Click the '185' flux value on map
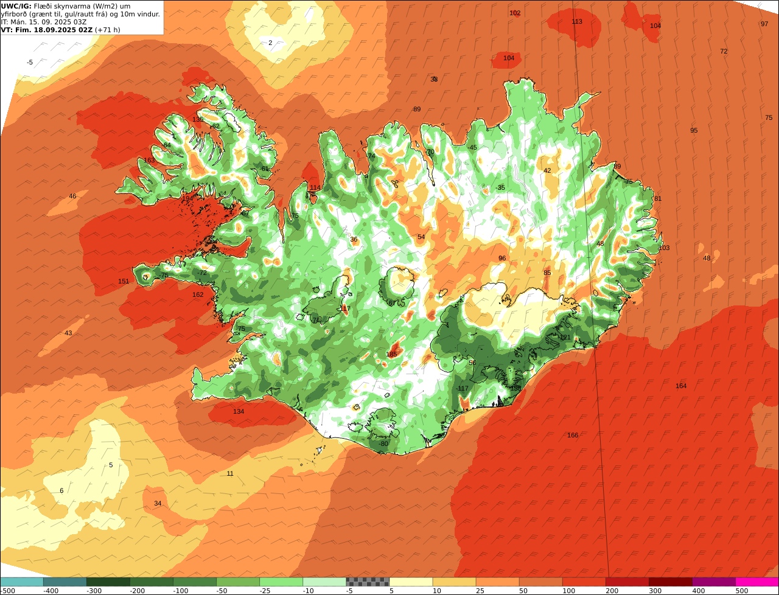 click(x=392, y=354)
